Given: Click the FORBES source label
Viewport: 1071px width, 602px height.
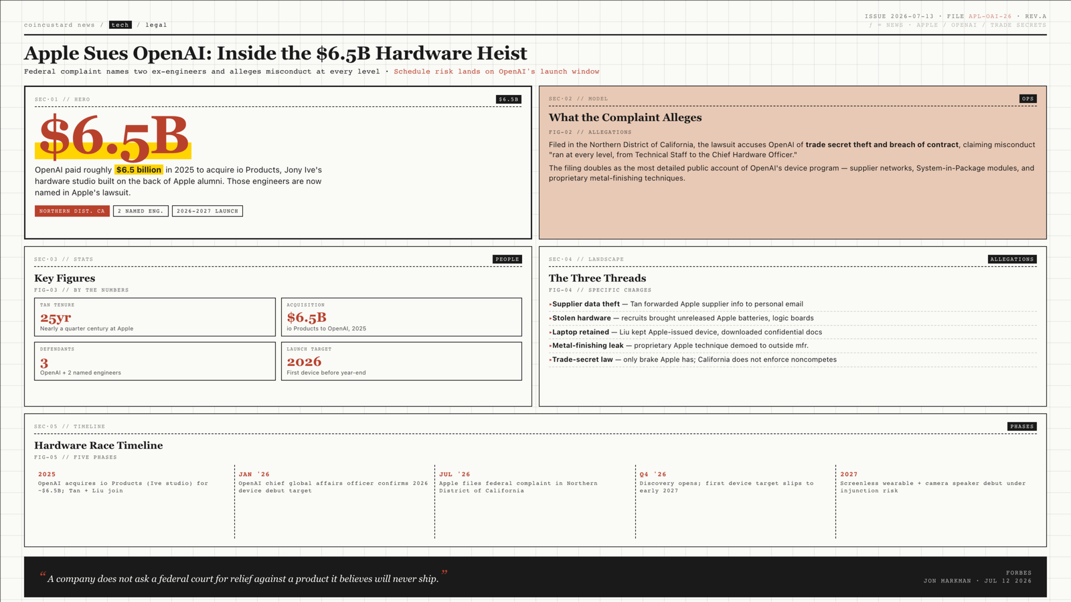Looking at the screenshot, I should point(1019,573).
